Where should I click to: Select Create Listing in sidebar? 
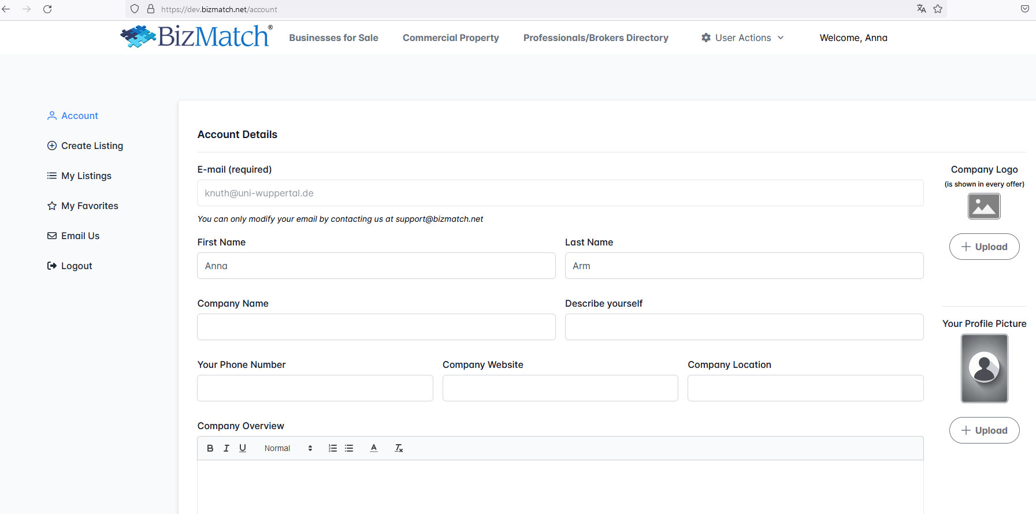(92, 146)
